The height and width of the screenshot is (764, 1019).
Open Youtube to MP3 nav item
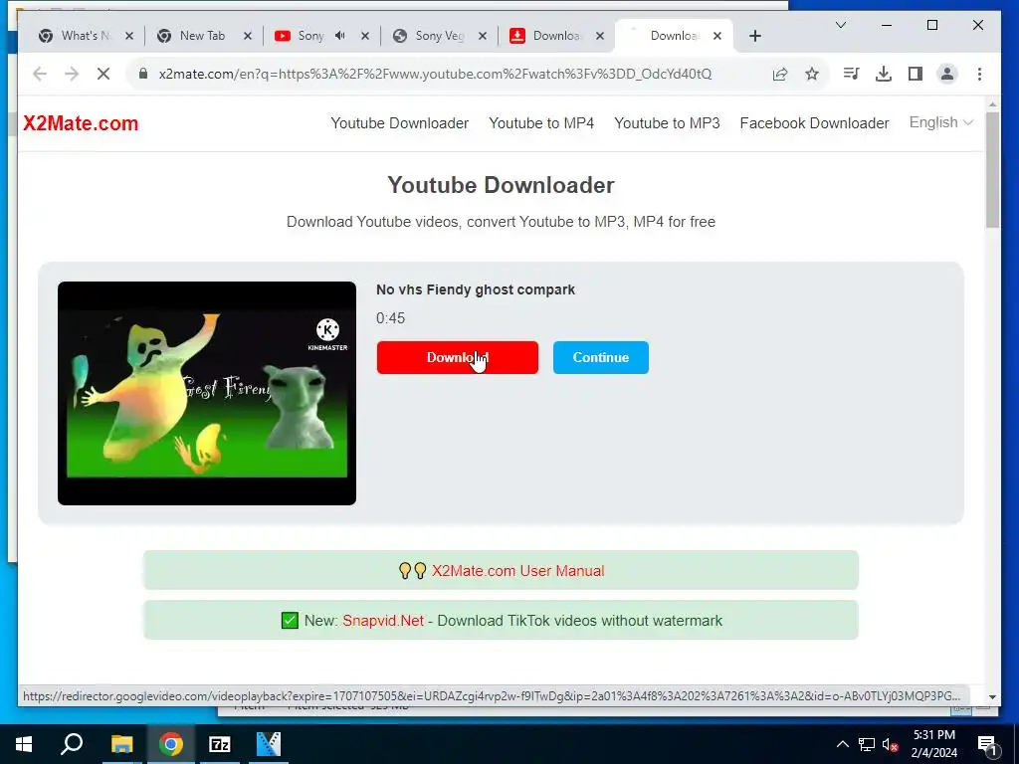667,122
